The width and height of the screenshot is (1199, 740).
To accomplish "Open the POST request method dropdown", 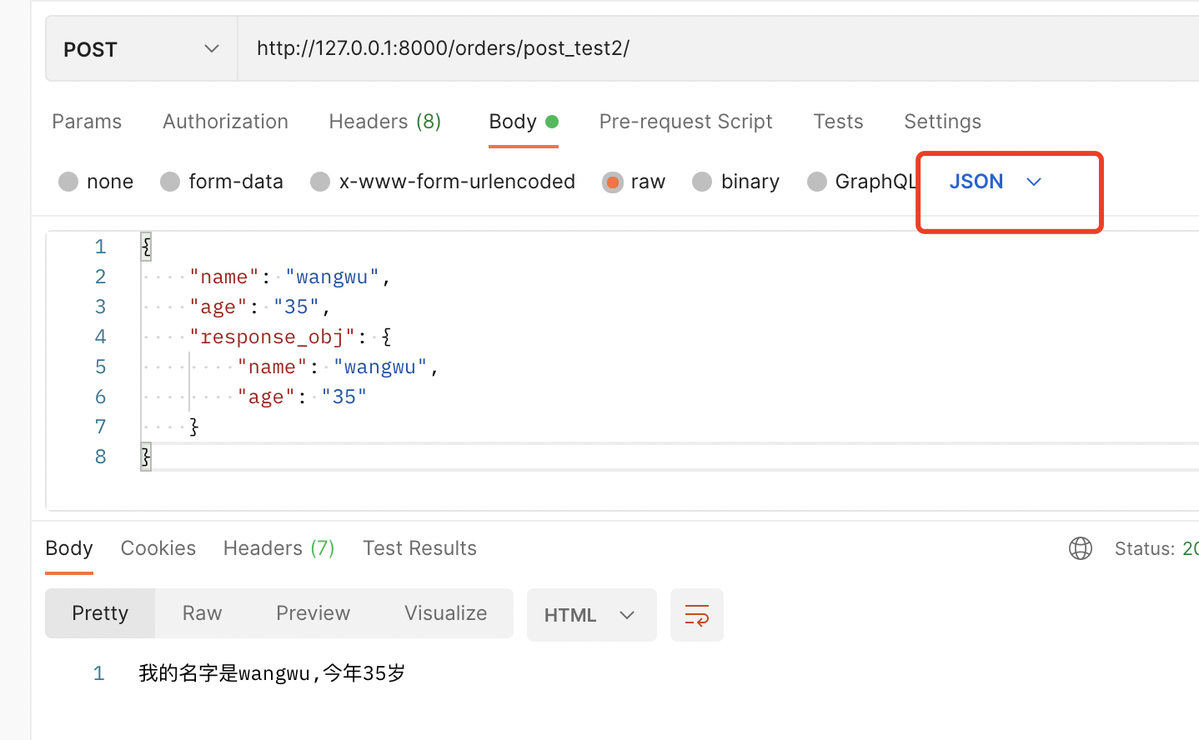I will 140,48.
